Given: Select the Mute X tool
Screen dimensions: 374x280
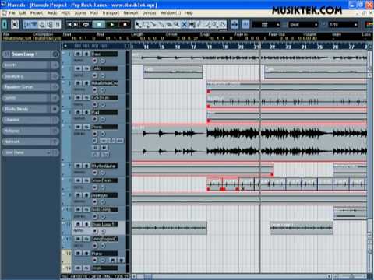Looking at the screenshot, I should click(x=184, y=25).
